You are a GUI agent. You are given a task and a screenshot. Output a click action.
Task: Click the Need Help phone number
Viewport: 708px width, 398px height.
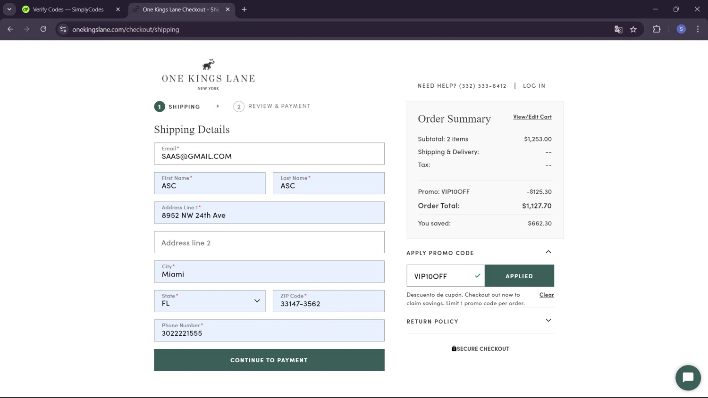(482, 86)
